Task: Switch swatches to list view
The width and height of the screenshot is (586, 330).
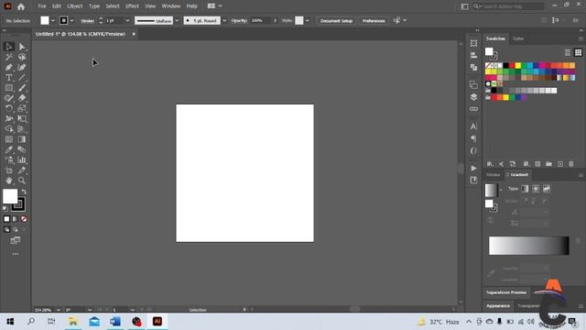Action: point(568,52)
